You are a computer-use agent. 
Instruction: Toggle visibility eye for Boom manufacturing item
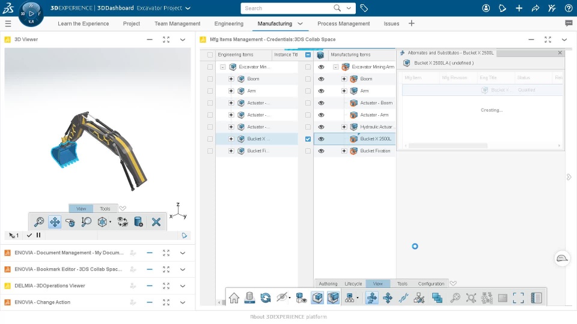click(321, 79)
